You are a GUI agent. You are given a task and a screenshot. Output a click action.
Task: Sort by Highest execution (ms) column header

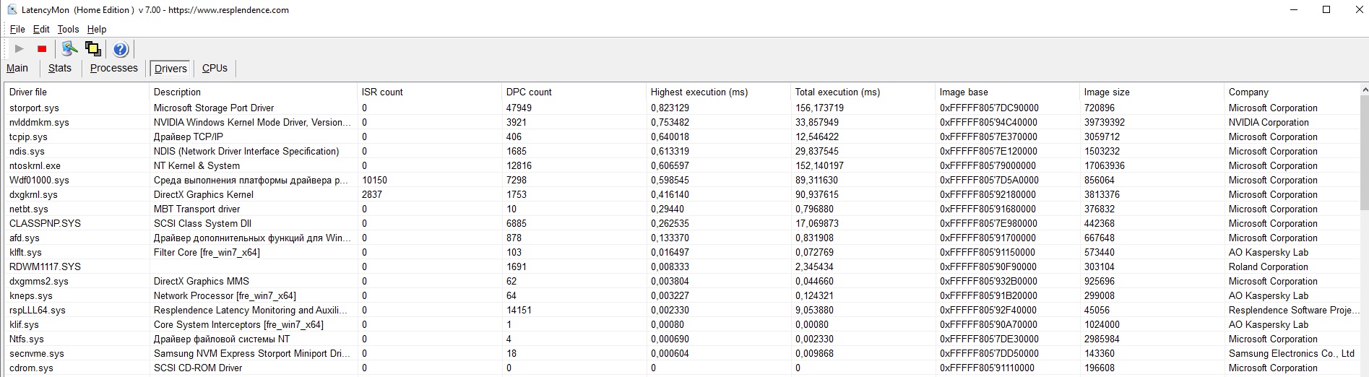(x=699, y=92)
